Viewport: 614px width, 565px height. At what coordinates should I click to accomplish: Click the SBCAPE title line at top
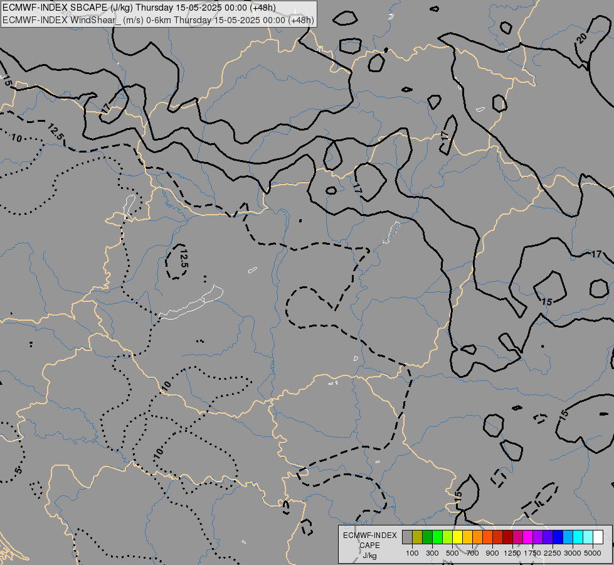tap(139, 8)
